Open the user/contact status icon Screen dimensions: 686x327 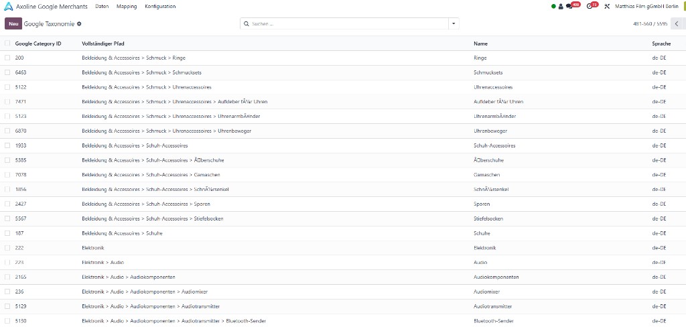click(x=561, y=7)
